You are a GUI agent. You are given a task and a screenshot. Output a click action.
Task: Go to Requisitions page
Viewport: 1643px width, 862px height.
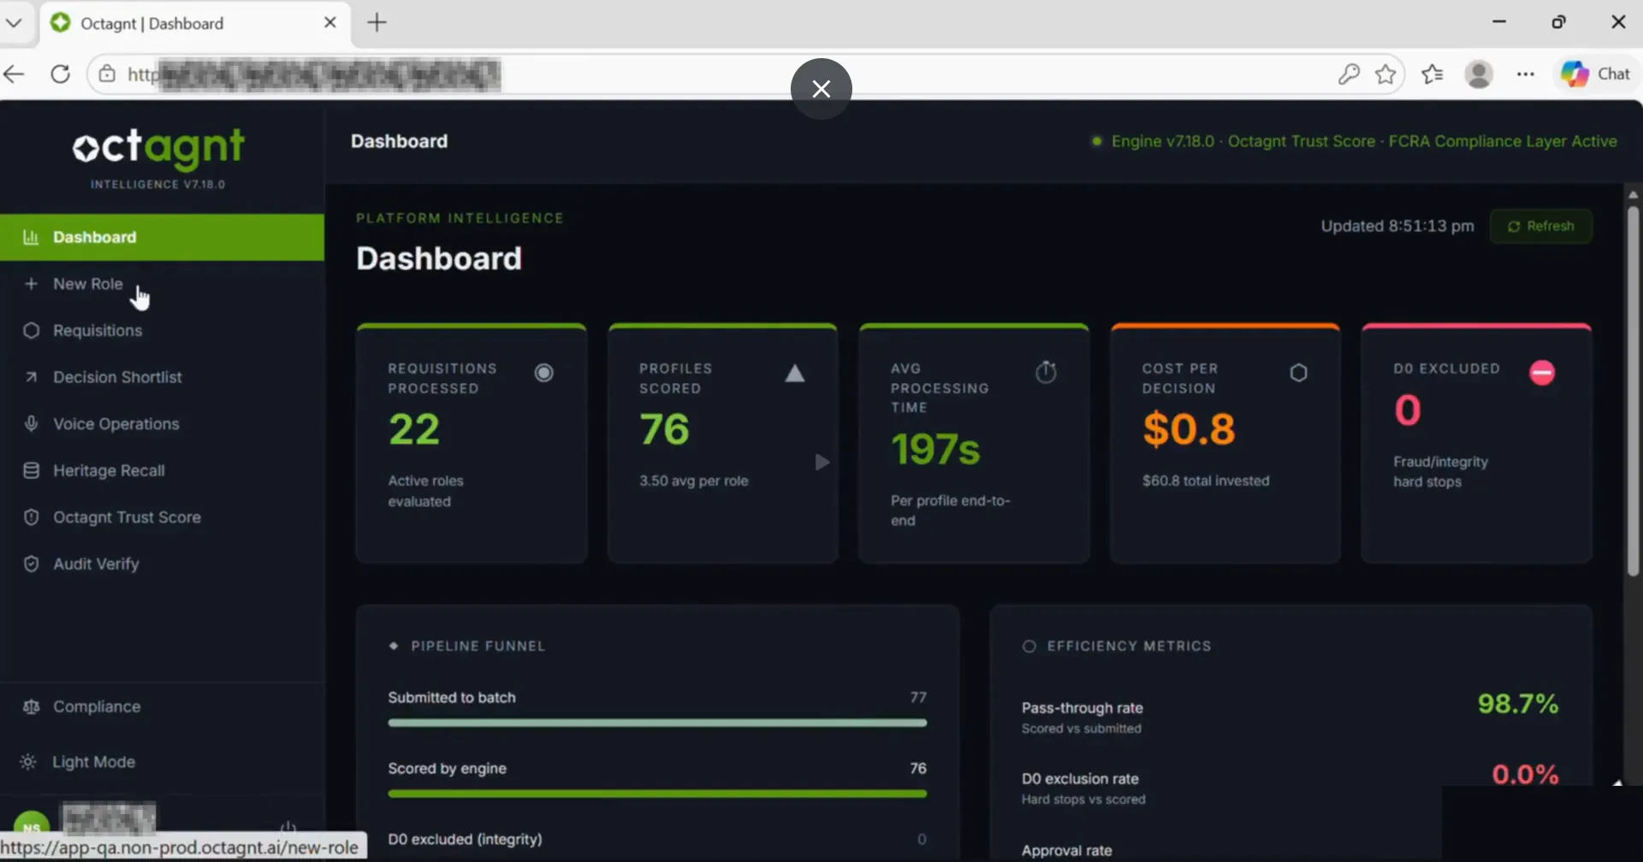tap(162, 330)
